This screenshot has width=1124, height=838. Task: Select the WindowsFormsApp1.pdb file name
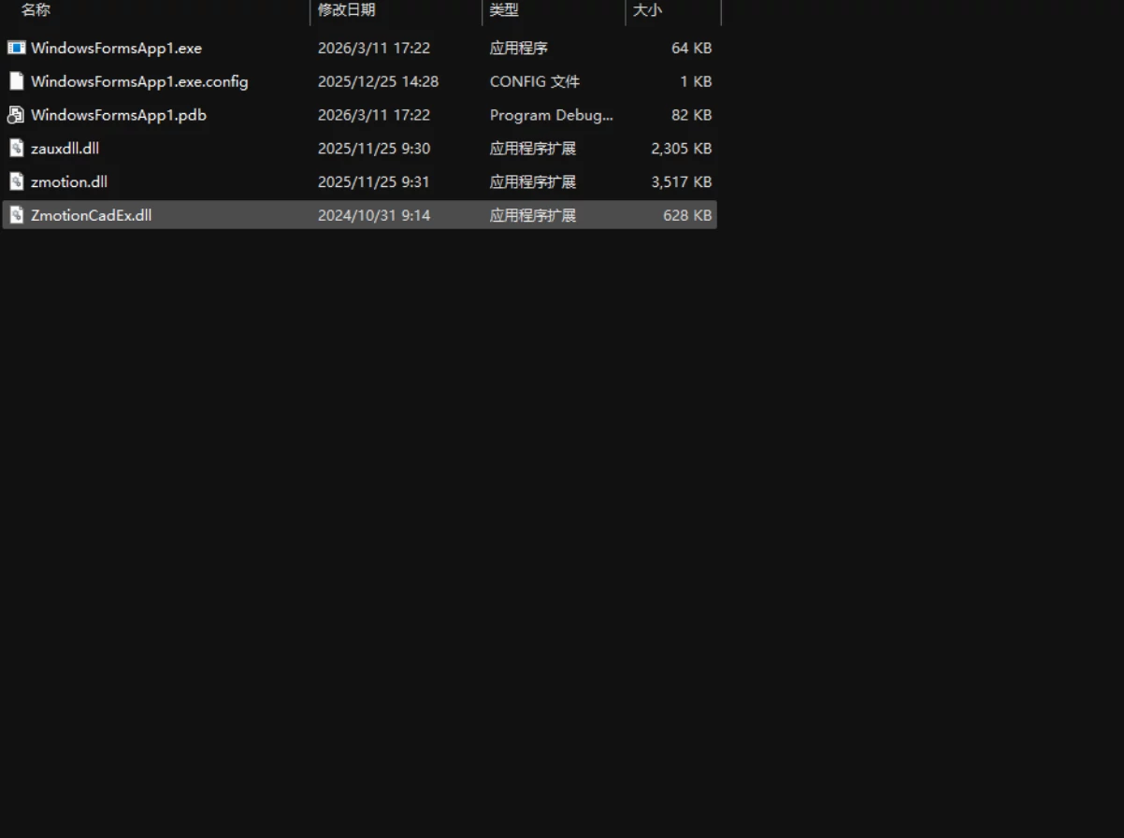tap(119, 115)
